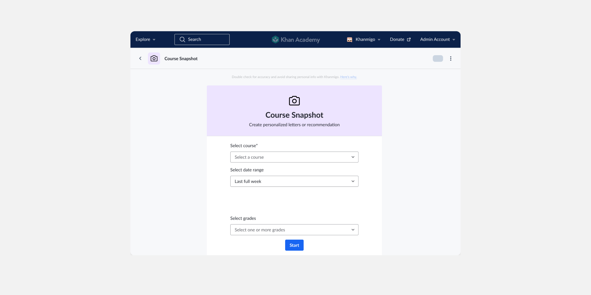Click the magnifying glass search icon

point(182,39)
